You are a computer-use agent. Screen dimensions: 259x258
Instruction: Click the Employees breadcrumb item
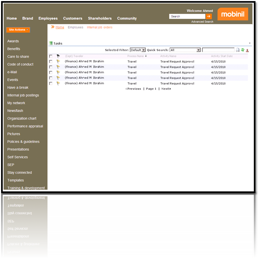[x=76, y=27]
